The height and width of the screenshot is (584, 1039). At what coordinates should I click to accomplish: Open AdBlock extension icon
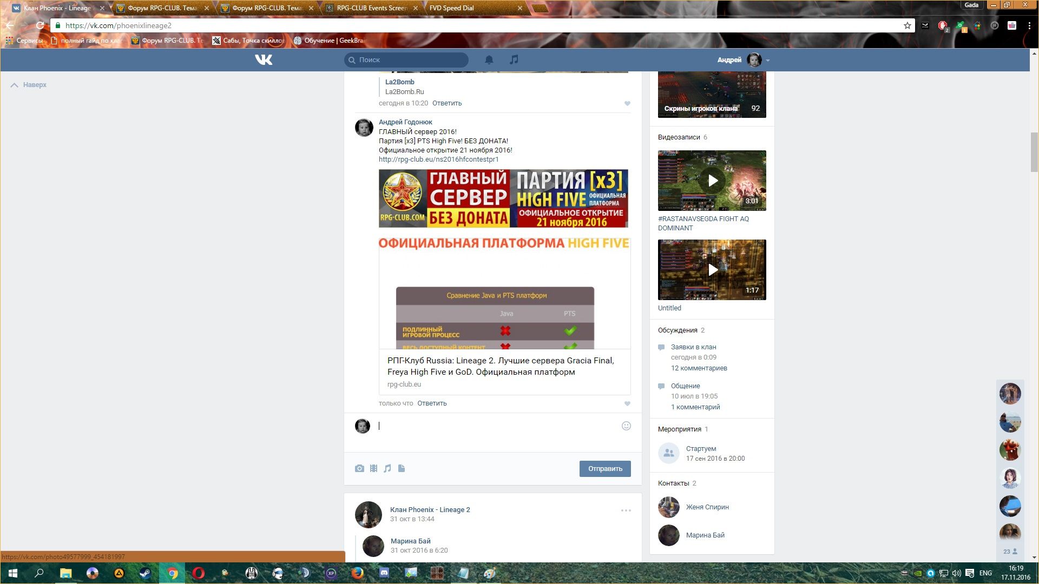click(942, 25)
